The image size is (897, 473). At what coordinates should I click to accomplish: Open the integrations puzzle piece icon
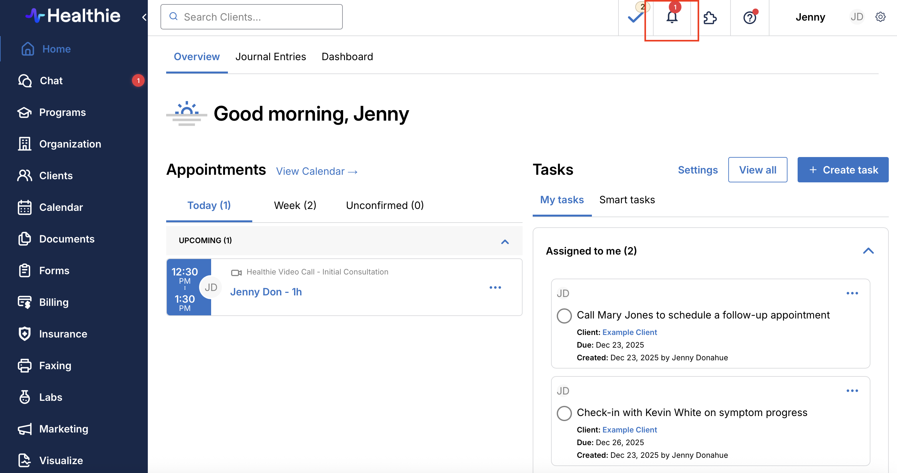pyautogui.click(x=710, y=17)
